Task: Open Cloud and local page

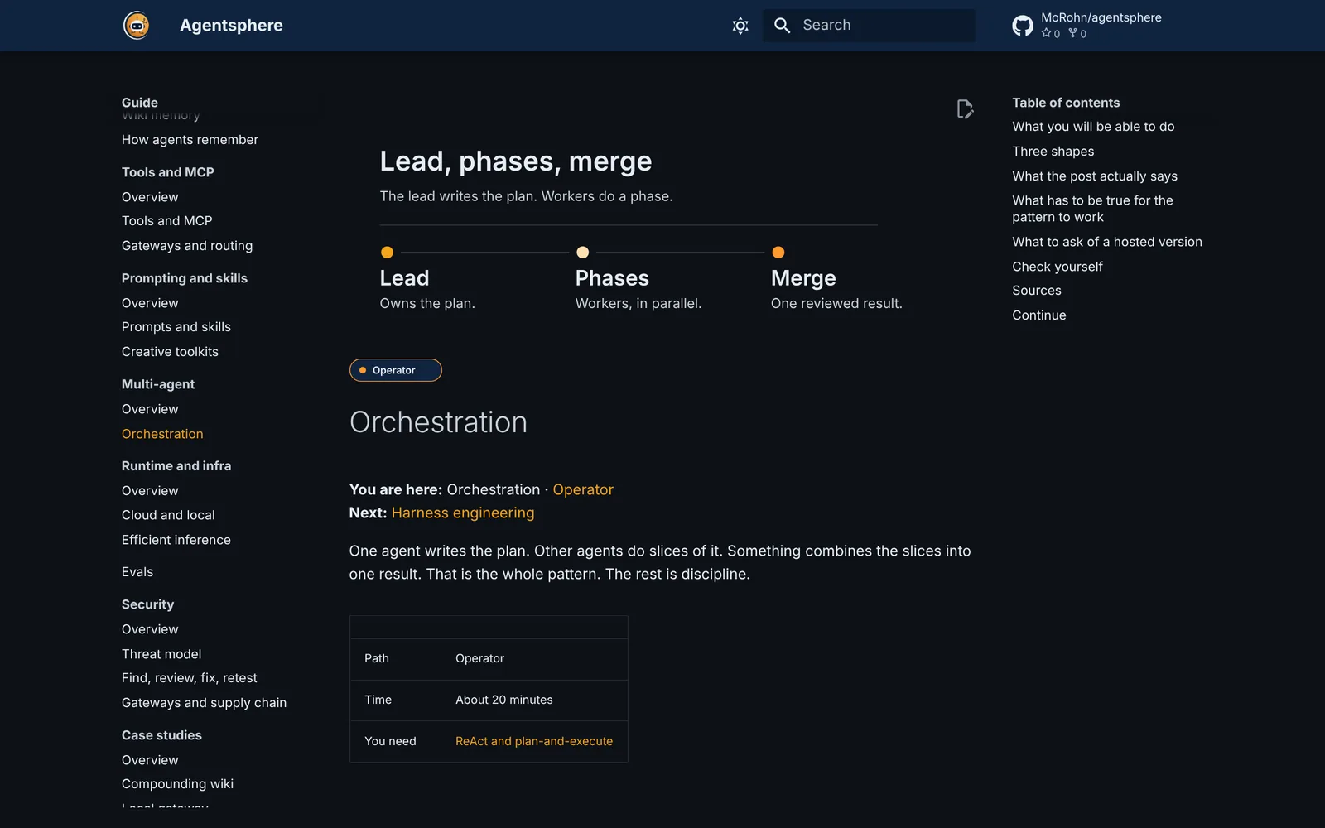Action: (168, 515)
